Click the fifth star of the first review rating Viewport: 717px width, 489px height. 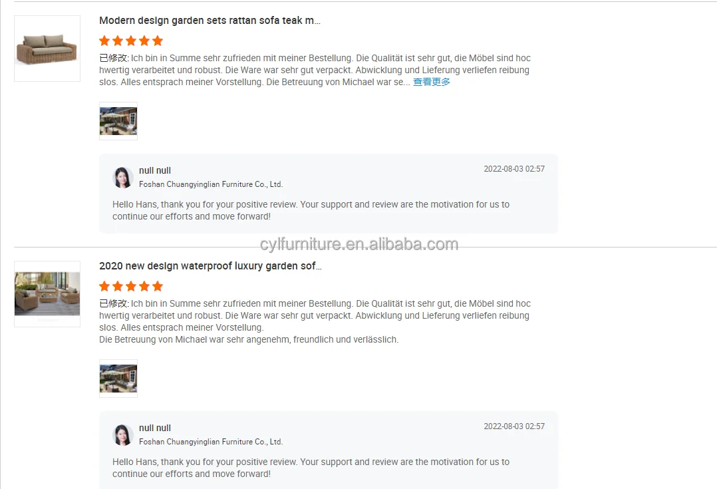[x=158, y=41]
